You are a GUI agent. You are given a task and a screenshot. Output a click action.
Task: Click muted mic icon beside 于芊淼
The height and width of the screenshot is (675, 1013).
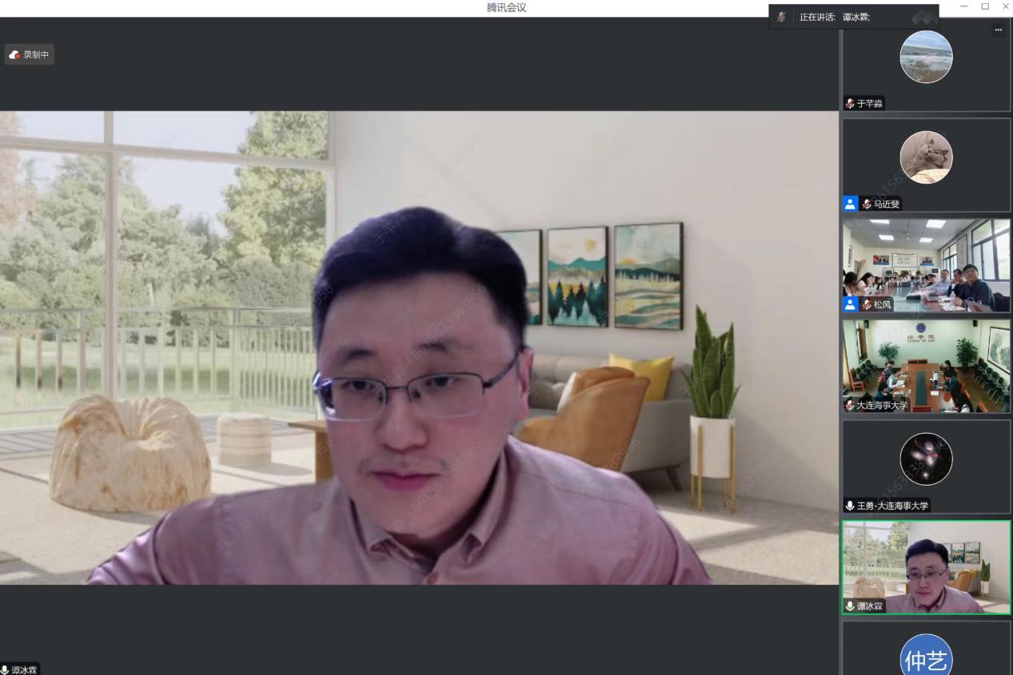point(850,104)
